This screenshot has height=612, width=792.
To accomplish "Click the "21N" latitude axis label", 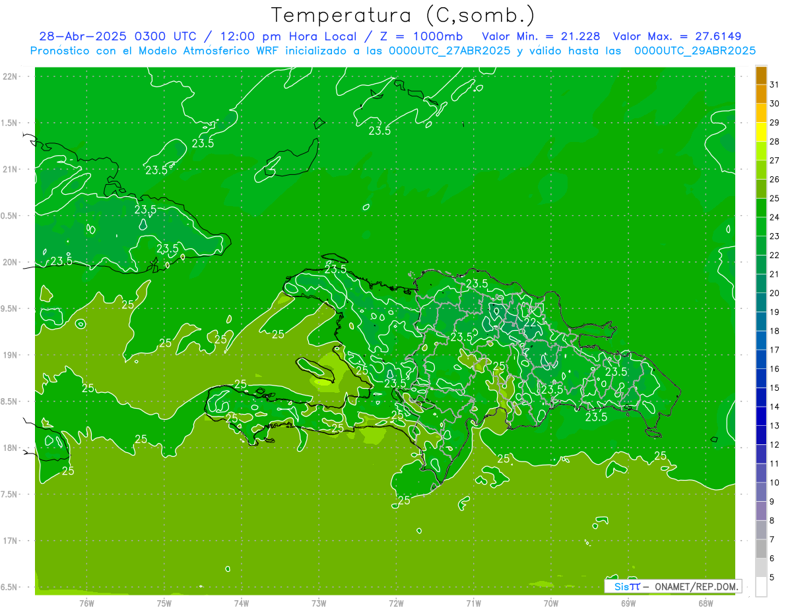I will [11, 169].
